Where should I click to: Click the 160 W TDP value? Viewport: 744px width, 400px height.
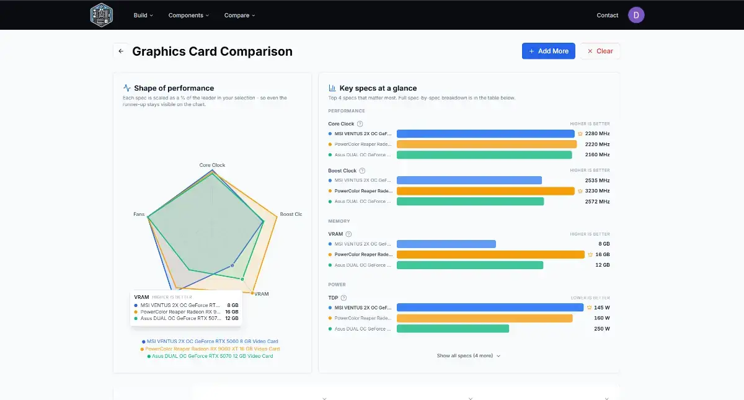(x=602, y=318)
